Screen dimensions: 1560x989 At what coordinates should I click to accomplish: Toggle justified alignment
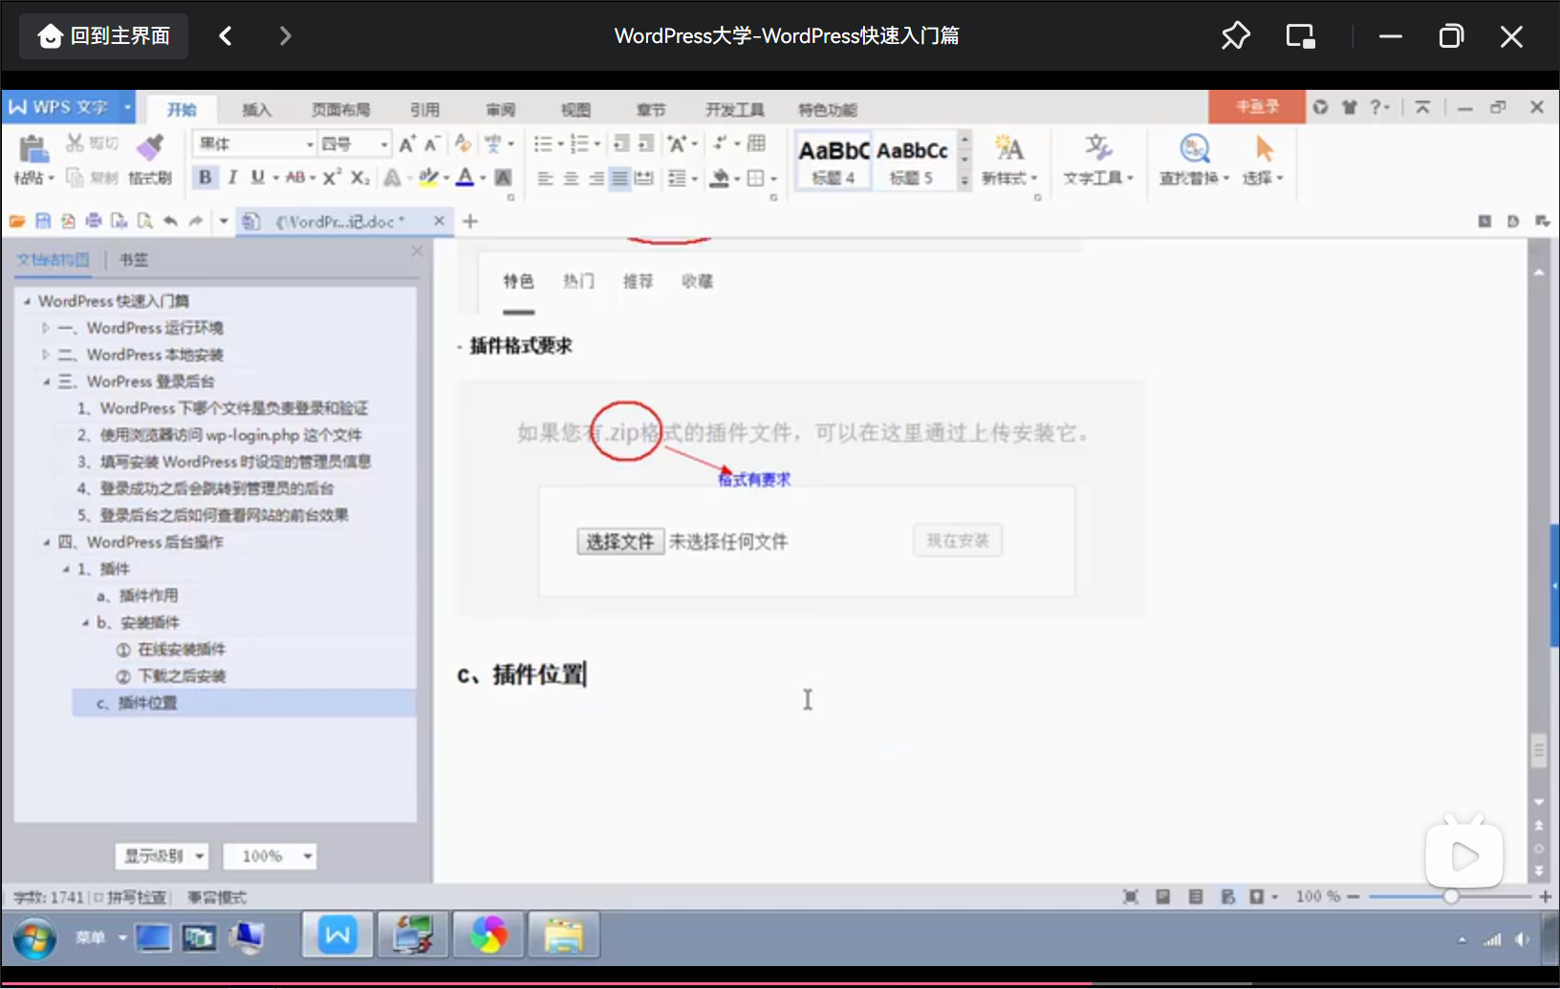pos(619,178)
